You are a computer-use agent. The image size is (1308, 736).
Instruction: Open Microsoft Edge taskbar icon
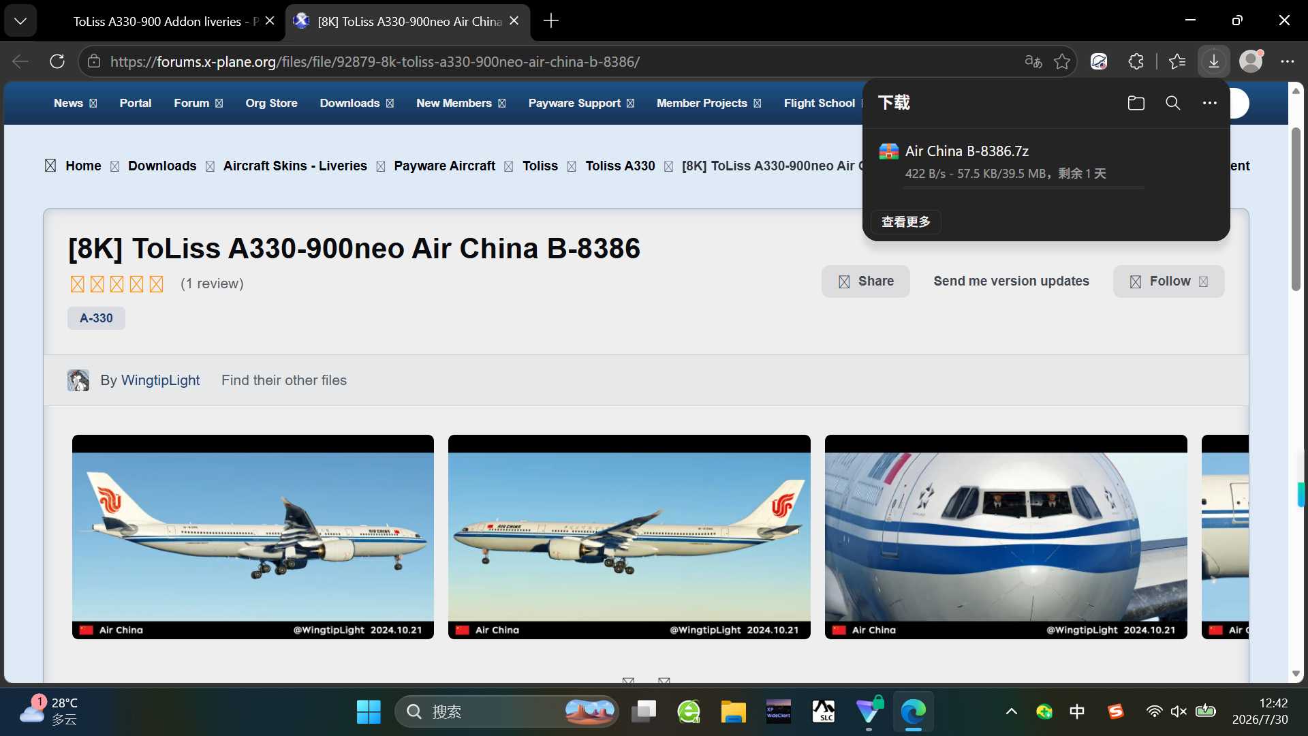914,712
